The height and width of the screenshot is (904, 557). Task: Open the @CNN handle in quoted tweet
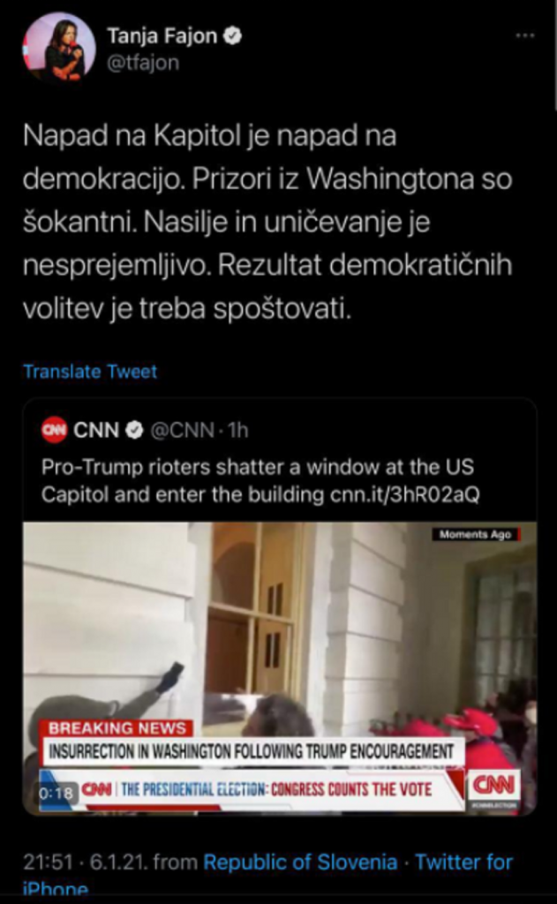pos(182,430)
